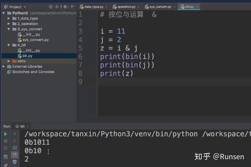Close the data_type.py tab
Viewport: 251px width, 167px height.
coord(106,7)
